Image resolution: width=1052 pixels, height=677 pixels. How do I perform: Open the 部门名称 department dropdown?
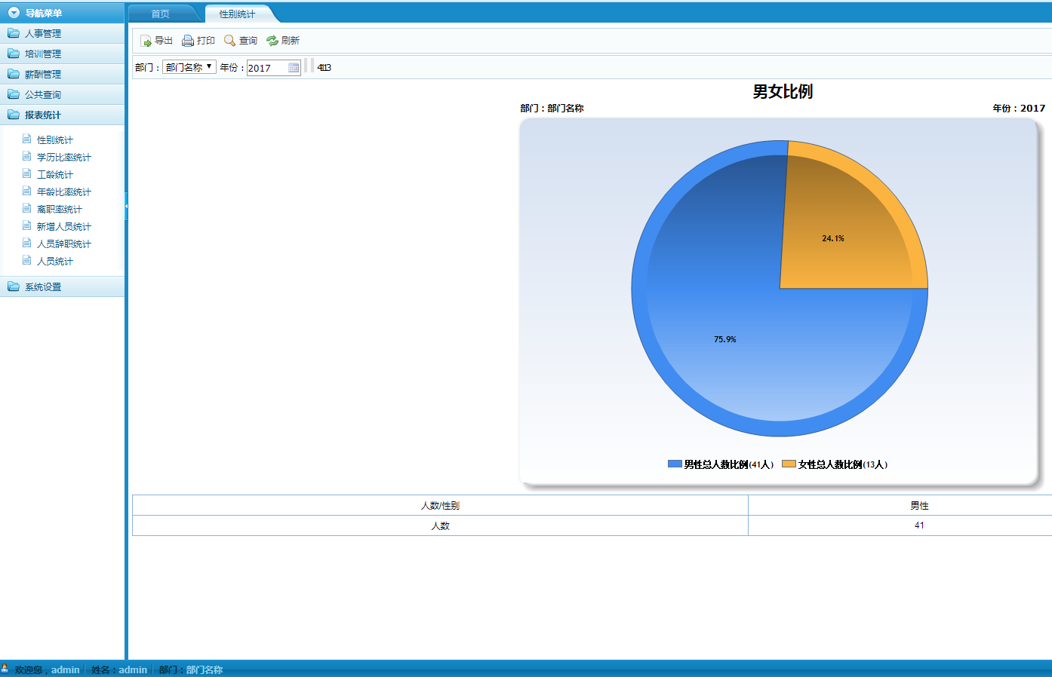[x=189, y=67]
